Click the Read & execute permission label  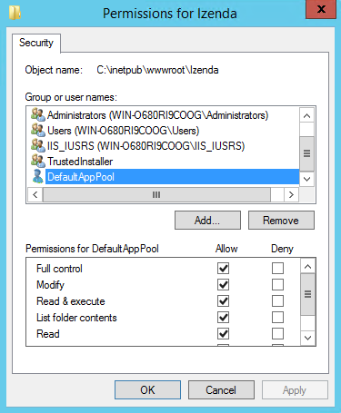(x=71, y=301)
